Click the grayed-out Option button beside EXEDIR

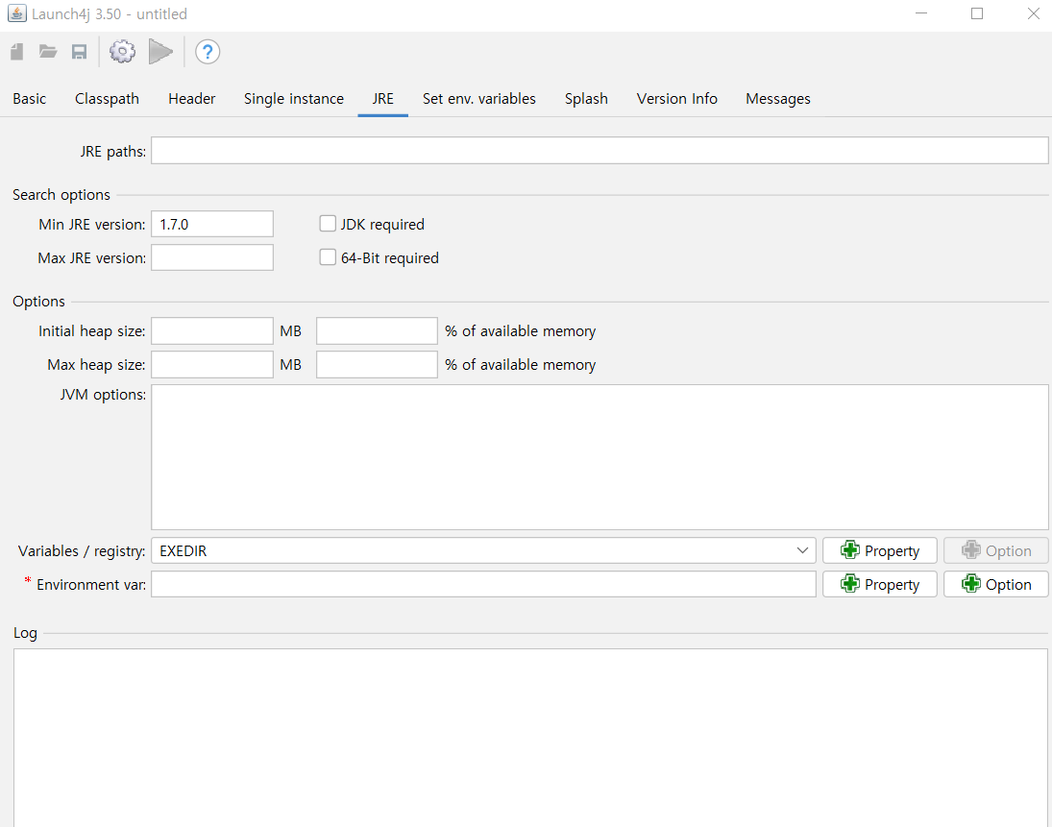pyautogui.click(x=996, y=550)
